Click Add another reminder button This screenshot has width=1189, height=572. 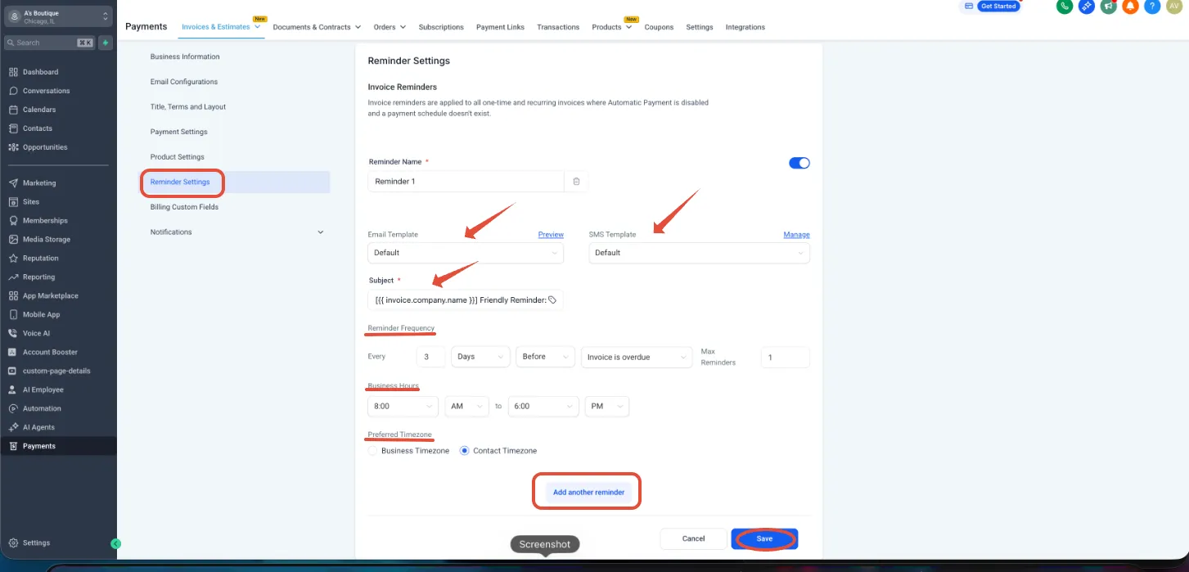click(x=588, y=493)
